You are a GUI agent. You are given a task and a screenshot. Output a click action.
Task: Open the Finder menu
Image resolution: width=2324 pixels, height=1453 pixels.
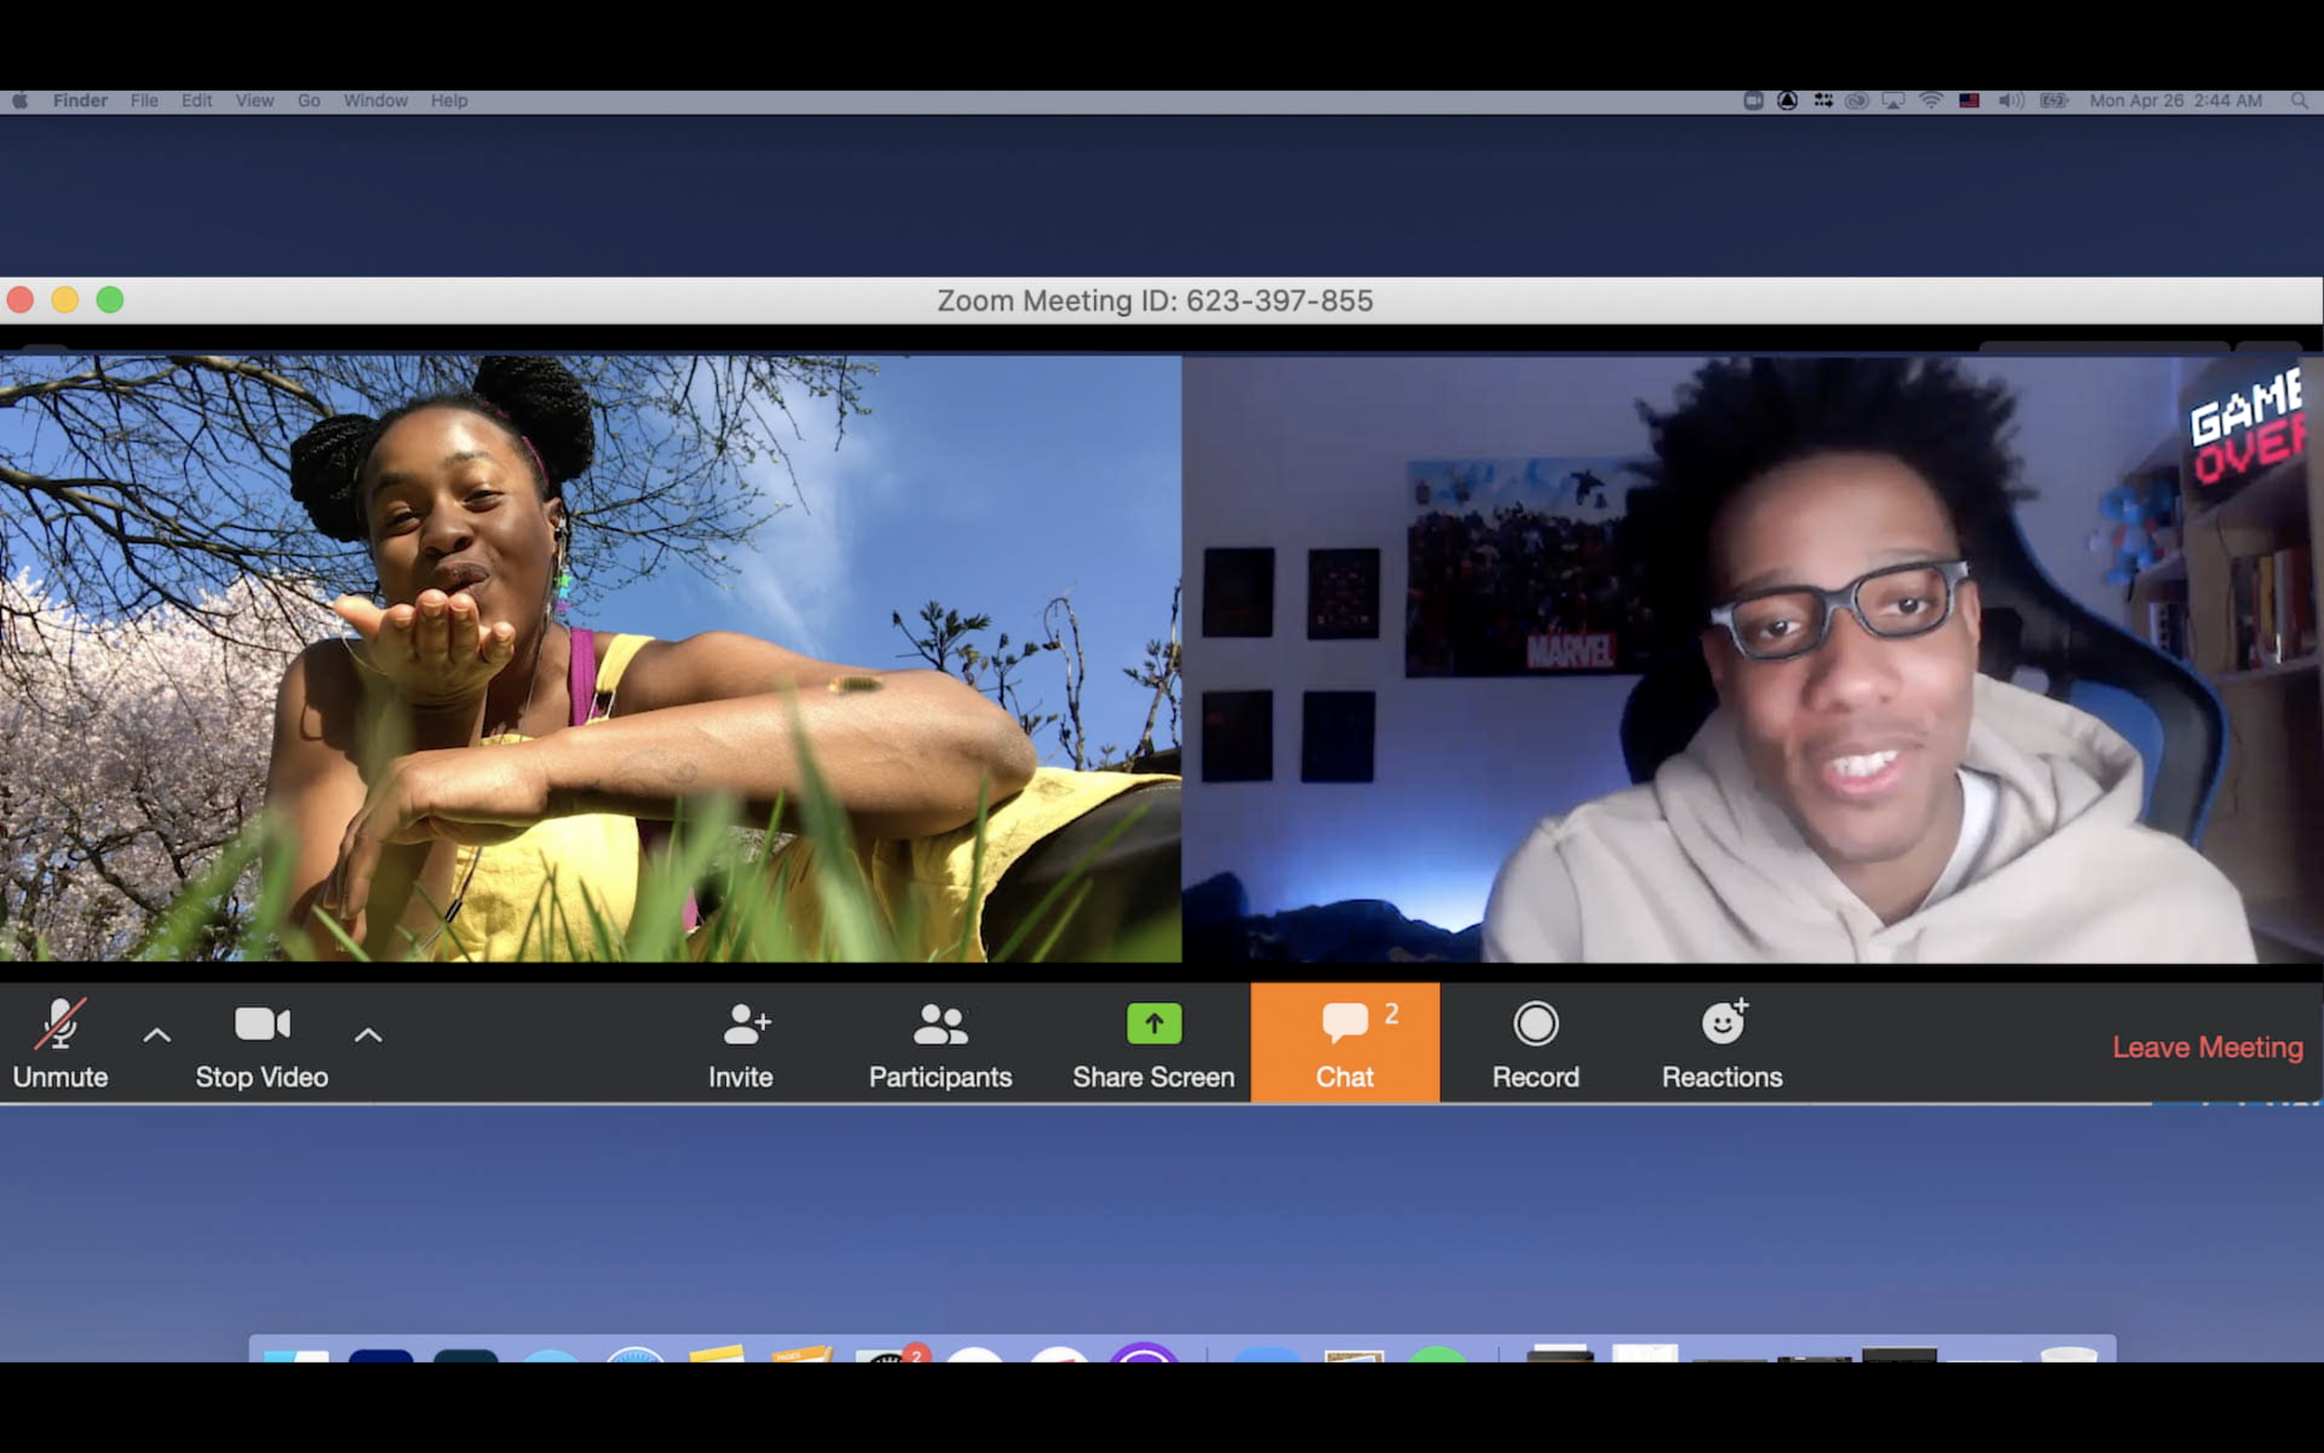(81, 101)
